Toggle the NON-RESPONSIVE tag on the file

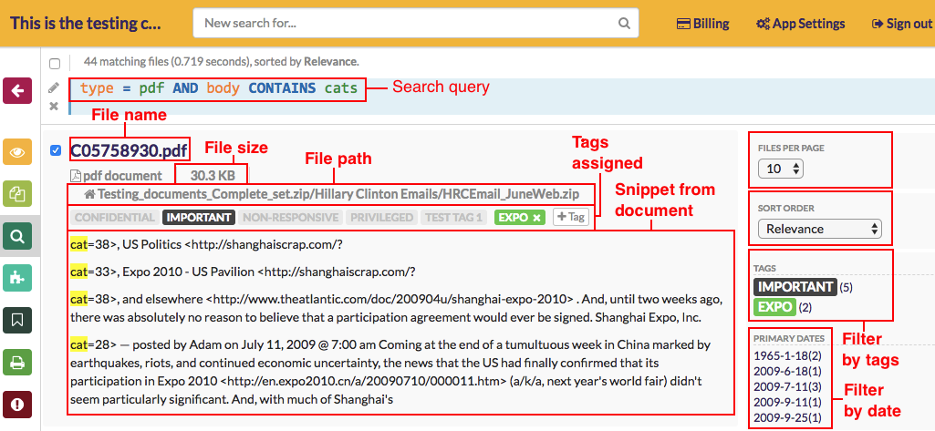[291, 217]
